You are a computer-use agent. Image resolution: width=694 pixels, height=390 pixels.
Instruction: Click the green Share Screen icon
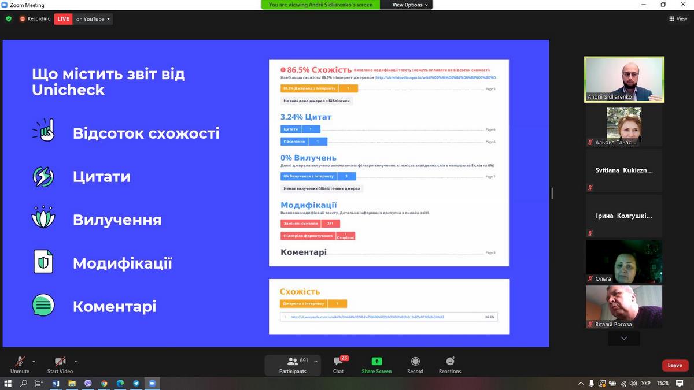click(376, 365)
